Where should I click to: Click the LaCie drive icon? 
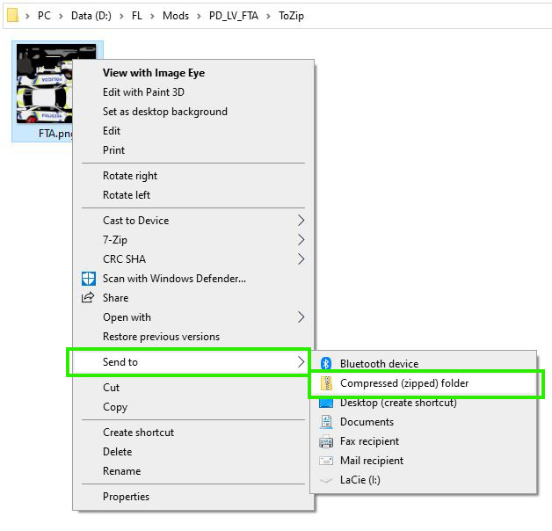point(326,480)
